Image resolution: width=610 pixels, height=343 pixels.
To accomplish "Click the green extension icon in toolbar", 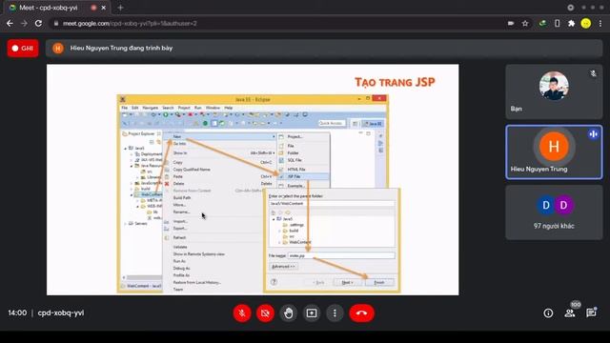I will pos(542,23).
